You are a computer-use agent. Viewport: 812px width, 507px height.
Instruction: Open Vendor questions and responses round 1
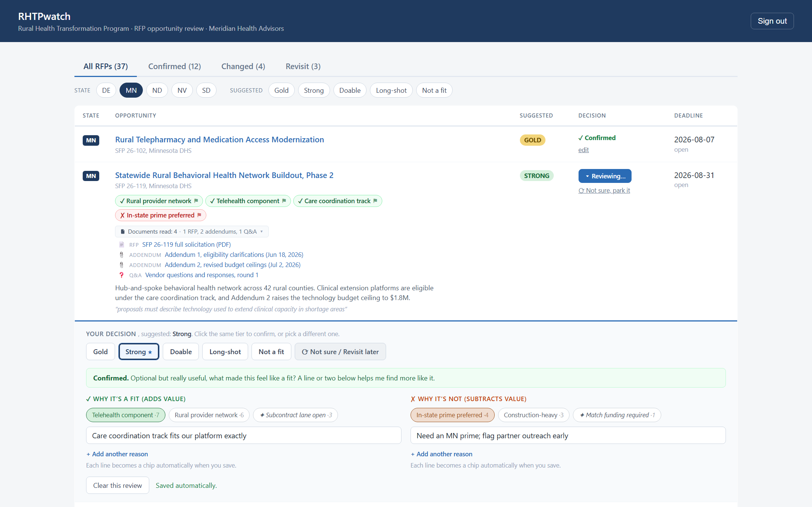(x=202, y=275)
